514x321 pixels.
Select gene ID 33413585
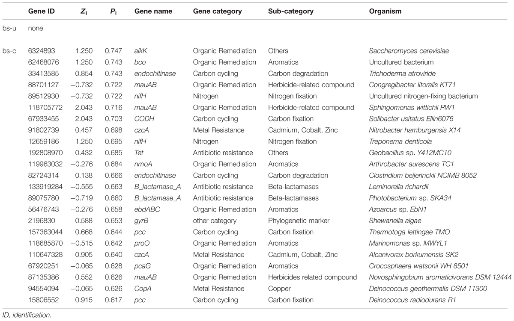tap(44, 74)
